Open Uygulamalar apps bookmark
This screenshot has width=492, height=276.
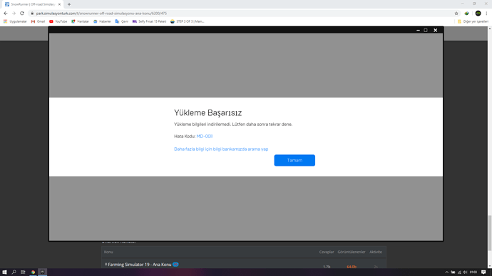coord(15,21)
